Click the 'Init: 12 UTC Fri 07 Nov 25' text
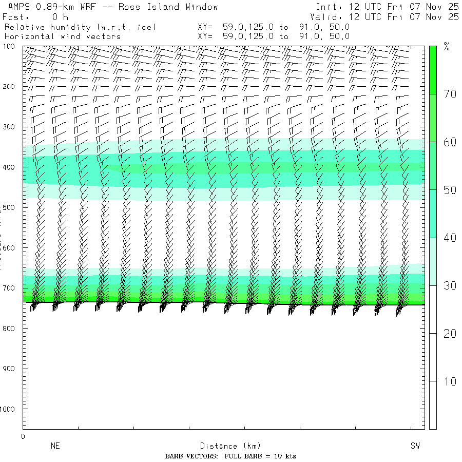 [x=387, y=7]
